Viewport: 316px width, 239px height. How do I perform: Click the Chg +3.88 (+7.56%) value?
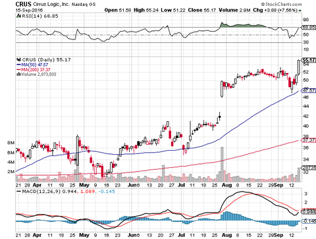tap(275, 10)
